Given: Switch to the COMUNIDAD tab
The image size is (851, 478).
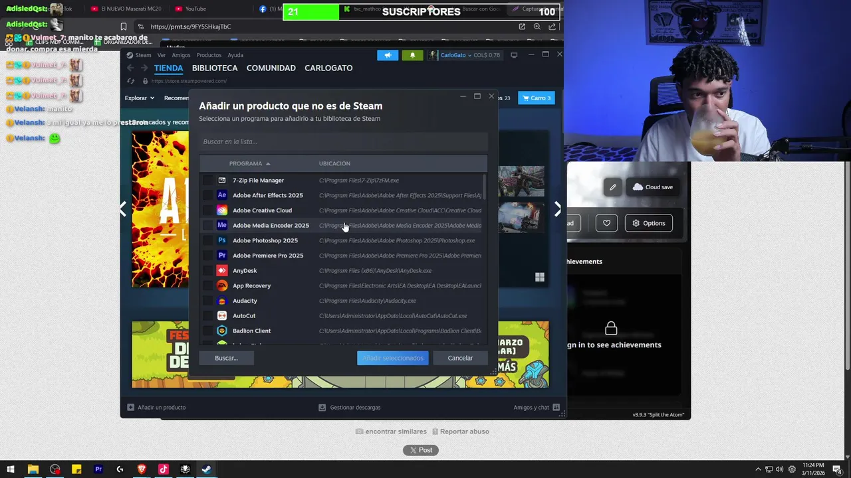Looking at the screenshot, I should (271, 68).
